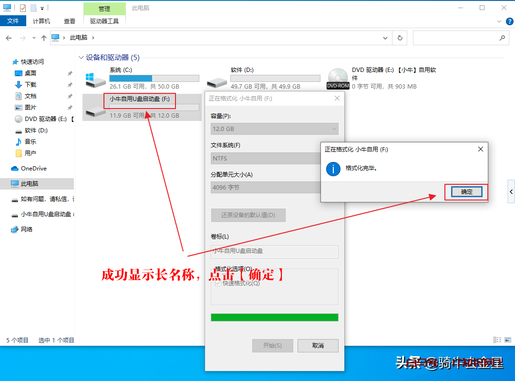
Task: Click the green format progress bar
Action: 274,317
